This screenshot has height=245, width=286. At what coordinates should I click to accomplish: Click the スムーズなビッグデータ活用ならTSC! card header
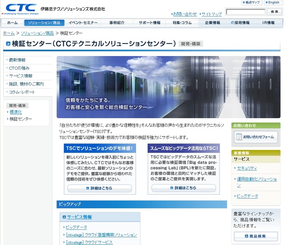point(184,148)
